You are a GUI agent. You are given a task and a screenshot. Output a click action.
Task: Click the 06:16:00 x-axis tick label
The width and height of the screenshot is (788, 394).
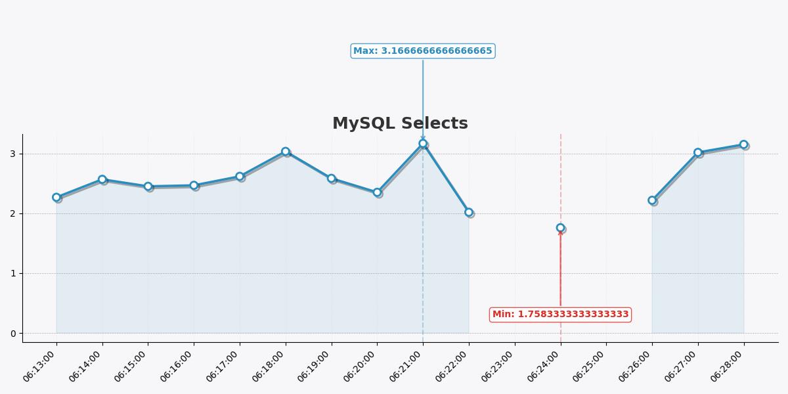point(177,366)
